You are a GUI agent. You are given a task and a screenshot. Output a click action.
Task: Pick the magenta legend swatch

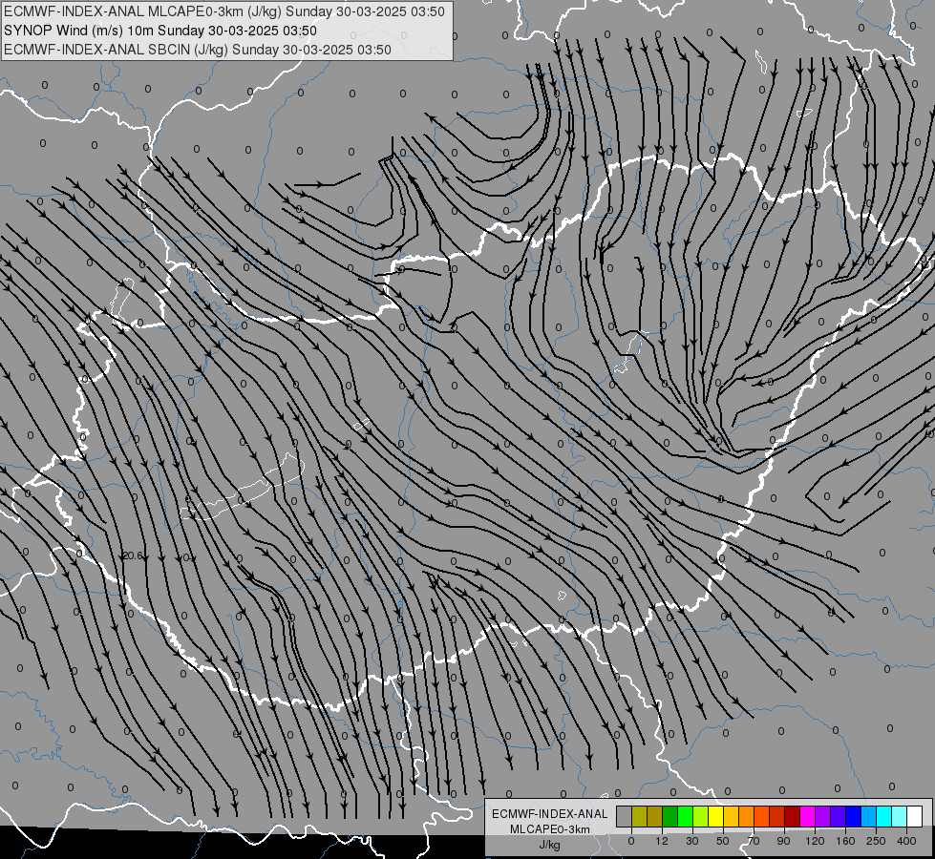tap(808, 816)
